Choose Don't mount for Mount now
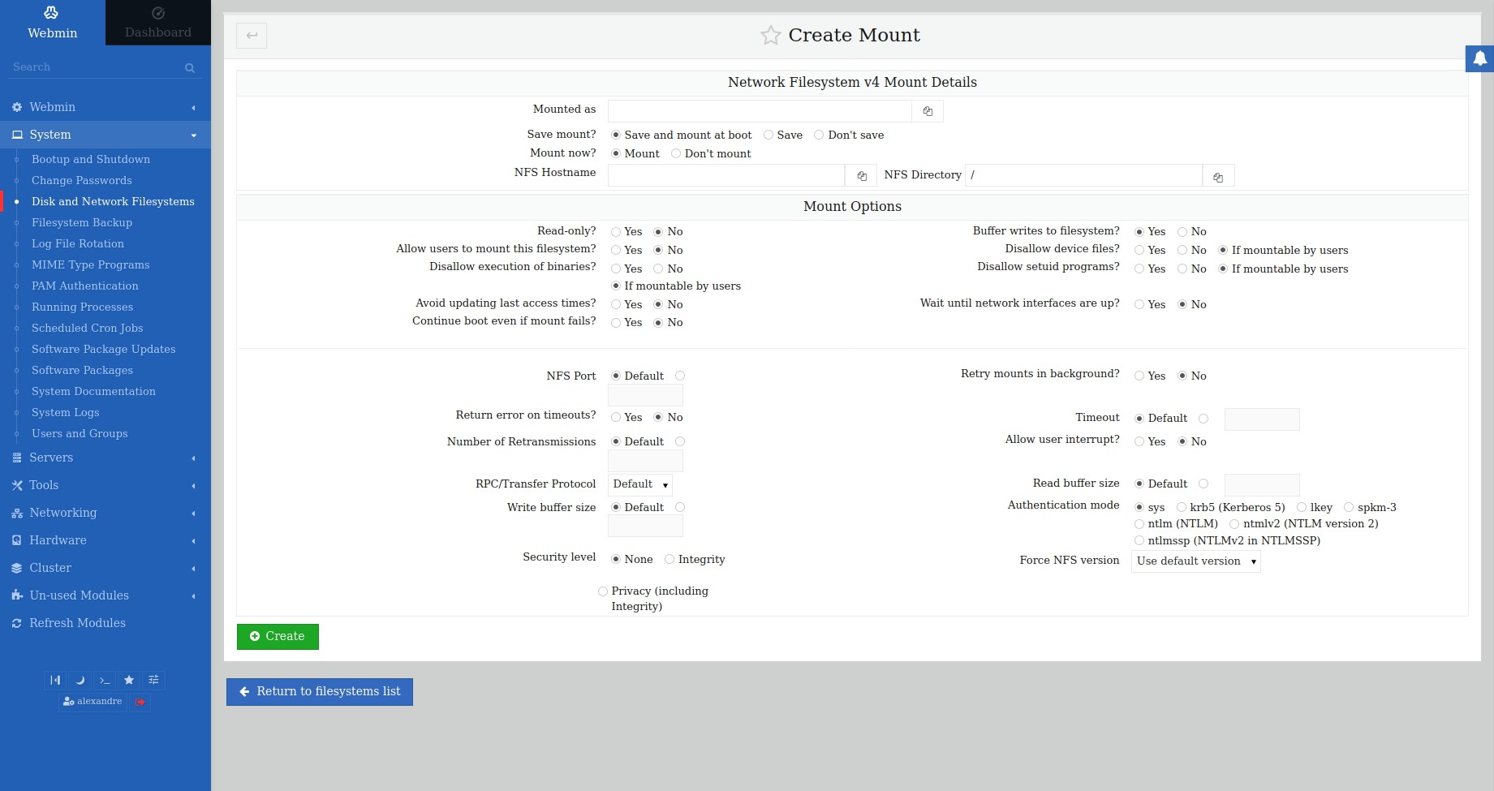 click(x=676, y=154)
